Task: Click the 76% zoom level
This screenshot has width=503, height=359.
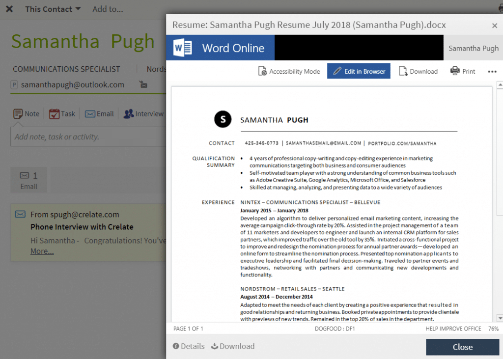Action: click(x=493, y=329)
